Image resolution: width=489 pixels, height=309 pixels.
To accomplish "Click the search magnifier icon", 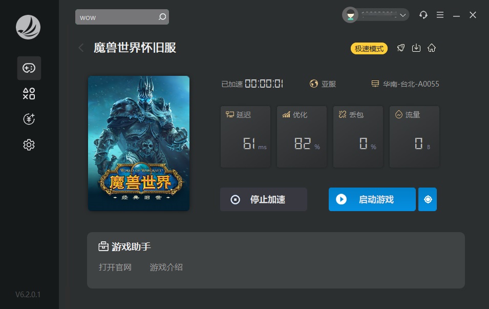I will coord(162,17).
